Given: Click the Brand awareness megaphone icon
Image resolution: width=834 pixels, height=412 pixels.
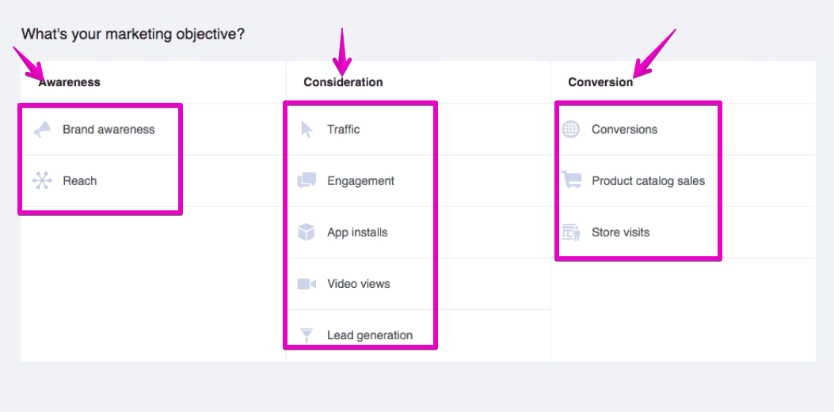Looking at the screenshot, I should tap(42, 130).
